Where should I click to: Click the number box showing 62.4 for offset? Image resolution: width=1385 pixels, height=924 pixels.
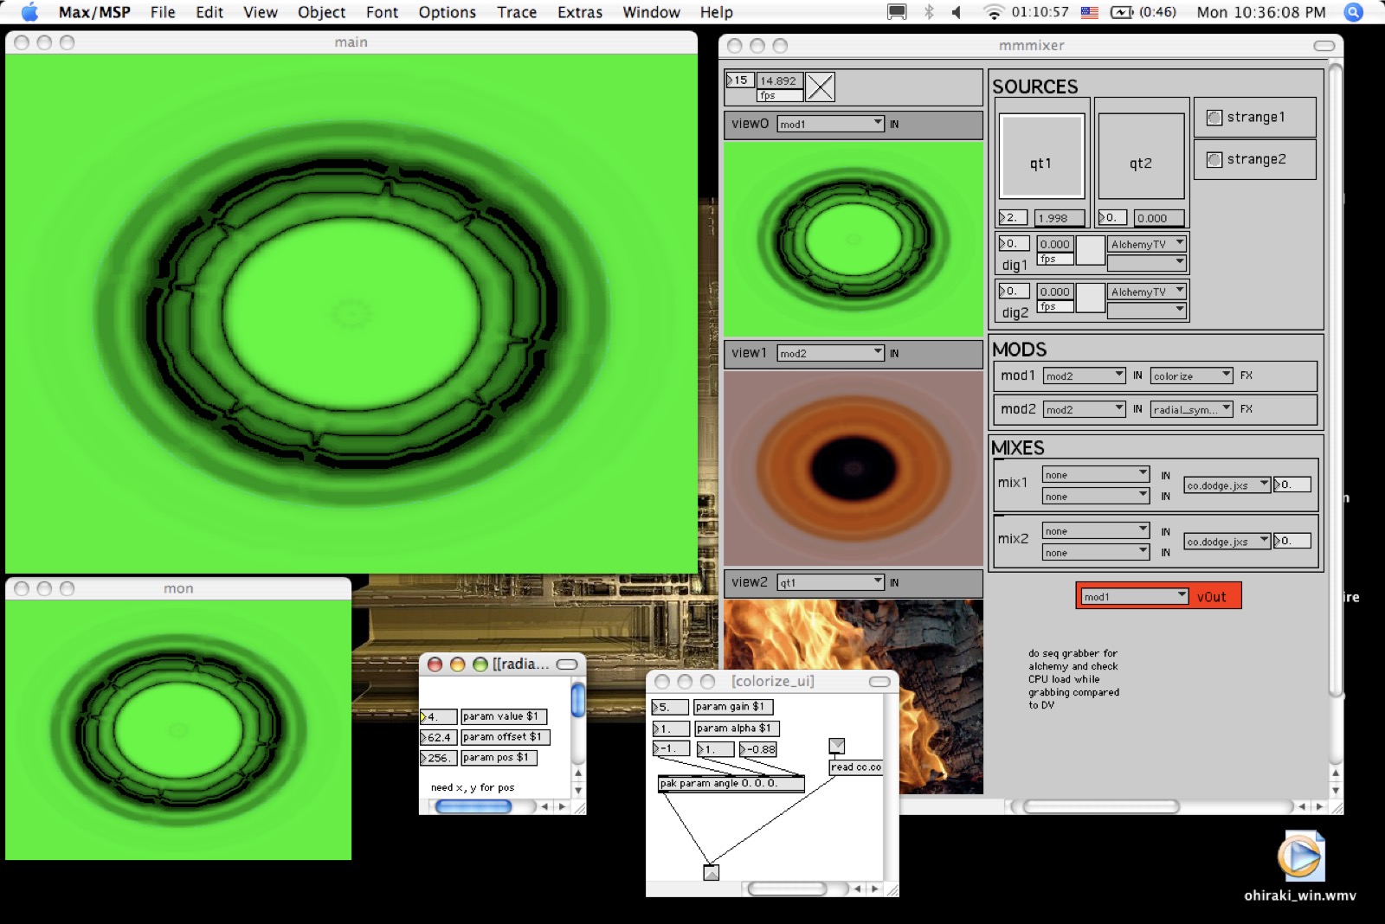pos(439,737)
